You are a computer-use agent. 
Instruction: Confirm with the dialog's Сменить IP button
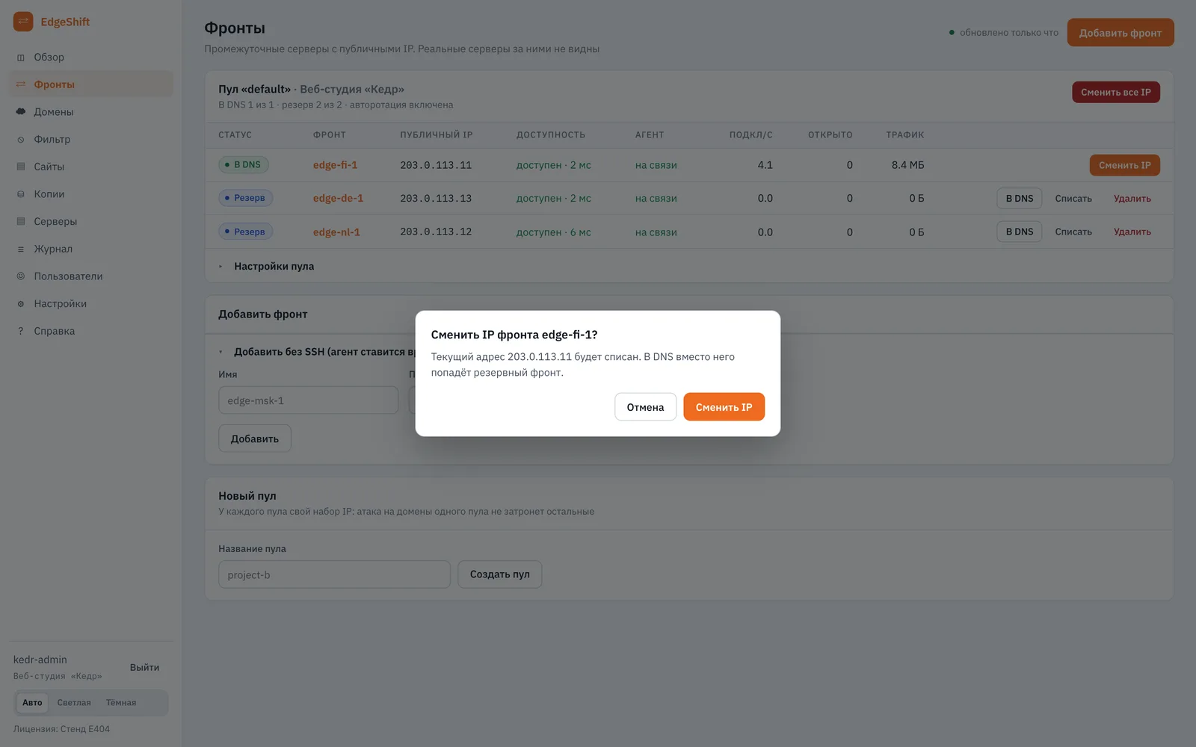pos(724,407)
